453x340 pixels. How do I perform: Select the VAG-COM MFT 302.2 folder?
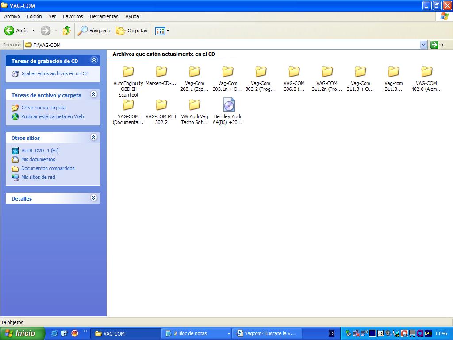(161, 112)
